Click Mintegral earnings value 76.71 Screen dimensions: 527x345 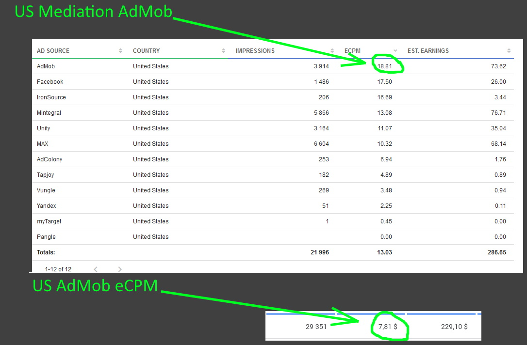pos(498,113)
